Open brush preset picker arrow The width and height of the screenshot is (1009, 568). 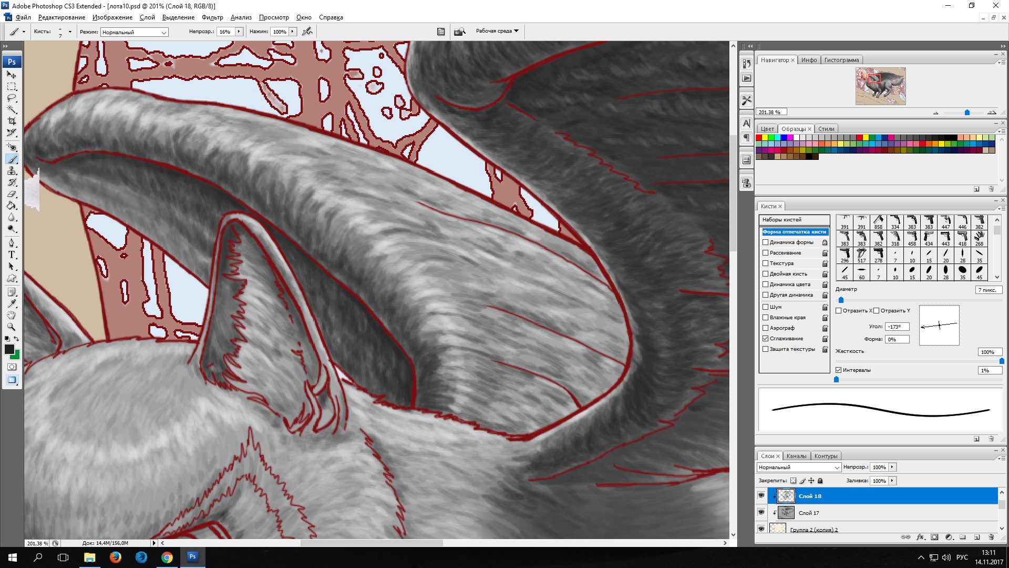(70, 32)
